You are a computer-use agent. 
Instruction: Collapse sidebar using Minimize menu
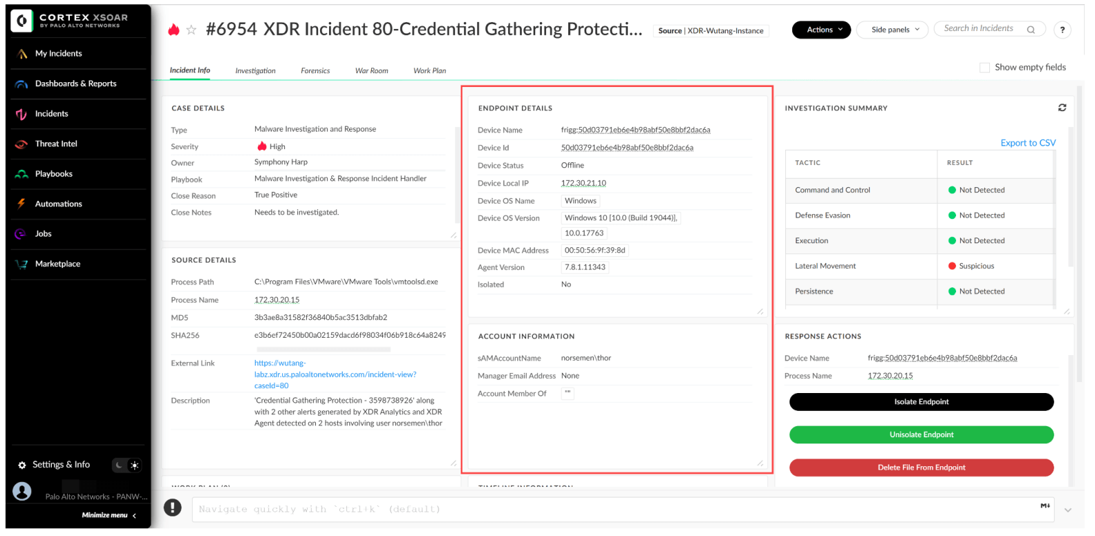[109, 515]
